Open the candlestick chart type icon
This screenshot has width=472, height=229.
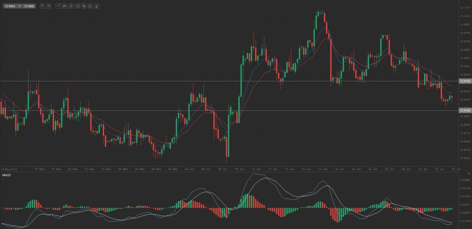[64, 6]
